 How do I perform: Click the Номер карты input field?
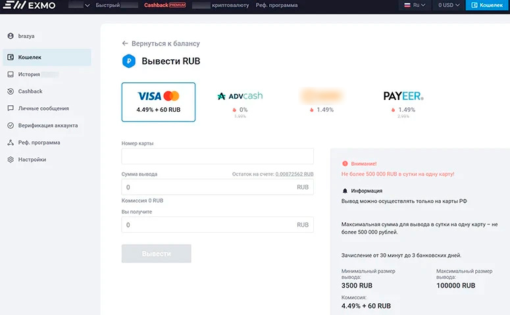tap(217, 156)
